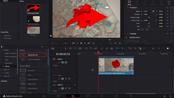Select the Blade edit mode tool

tap(80, 48)
